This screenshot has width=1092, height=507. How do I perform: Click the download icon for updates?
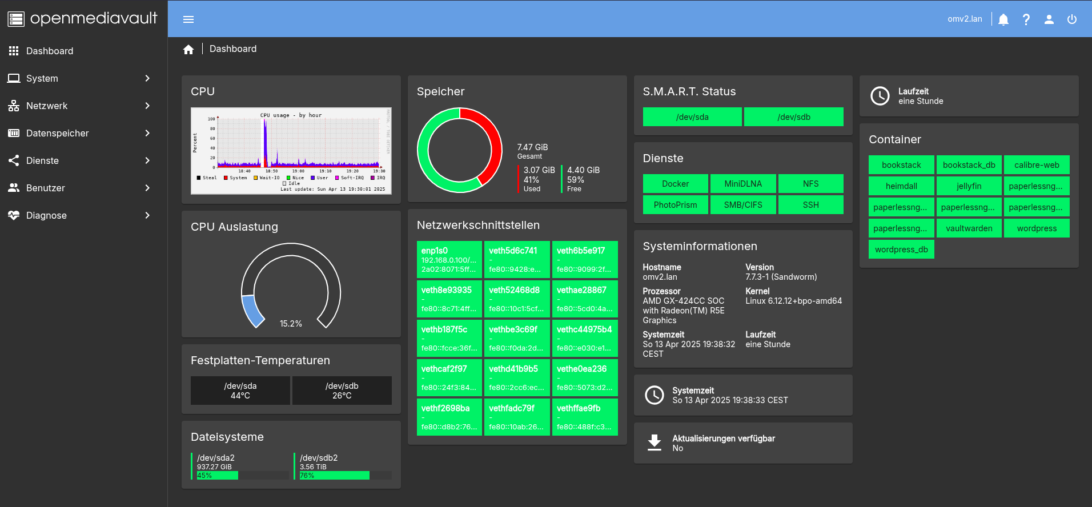[x=655, y=442]
